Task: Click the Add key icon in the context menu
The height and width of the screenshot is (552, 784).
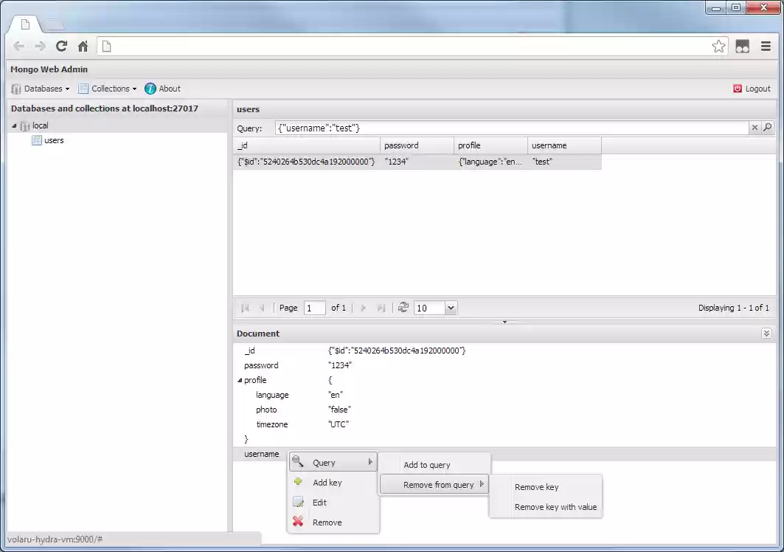Action: point(297,482)
